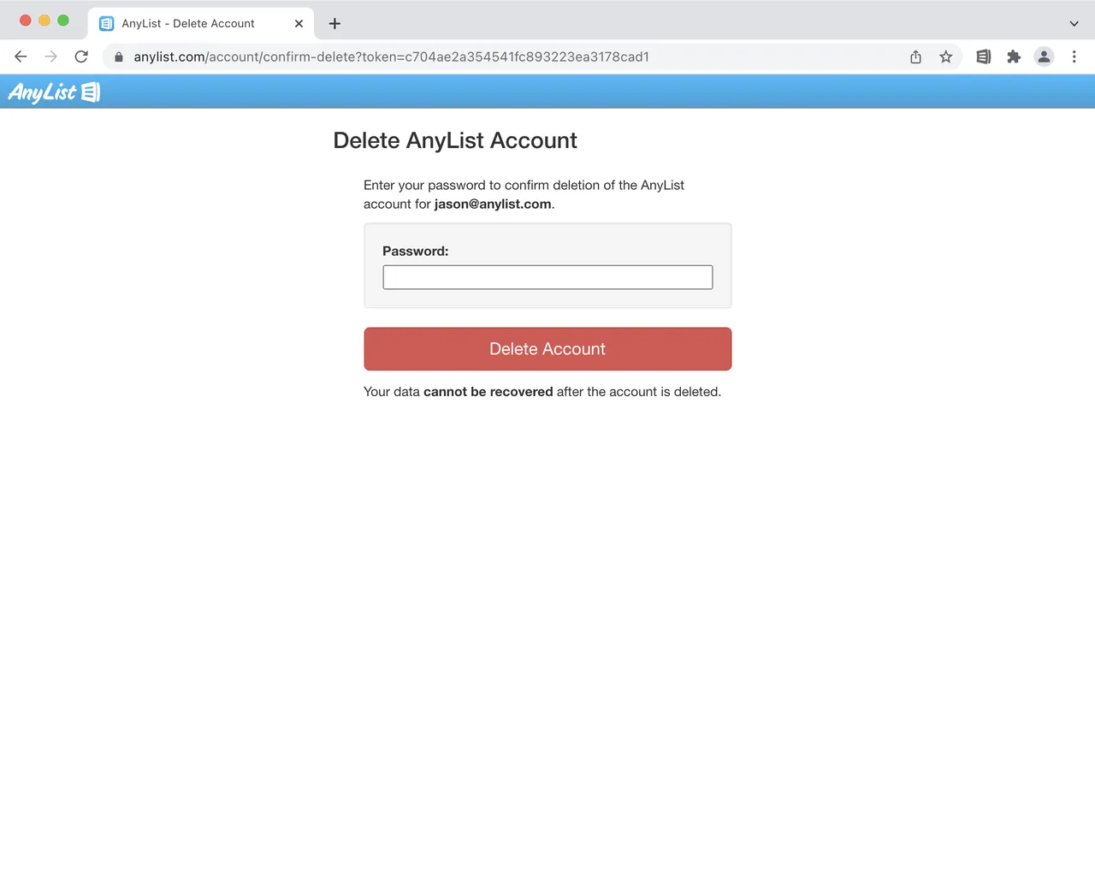
Task: Focus the Password input field
Action: click(547, 277)
